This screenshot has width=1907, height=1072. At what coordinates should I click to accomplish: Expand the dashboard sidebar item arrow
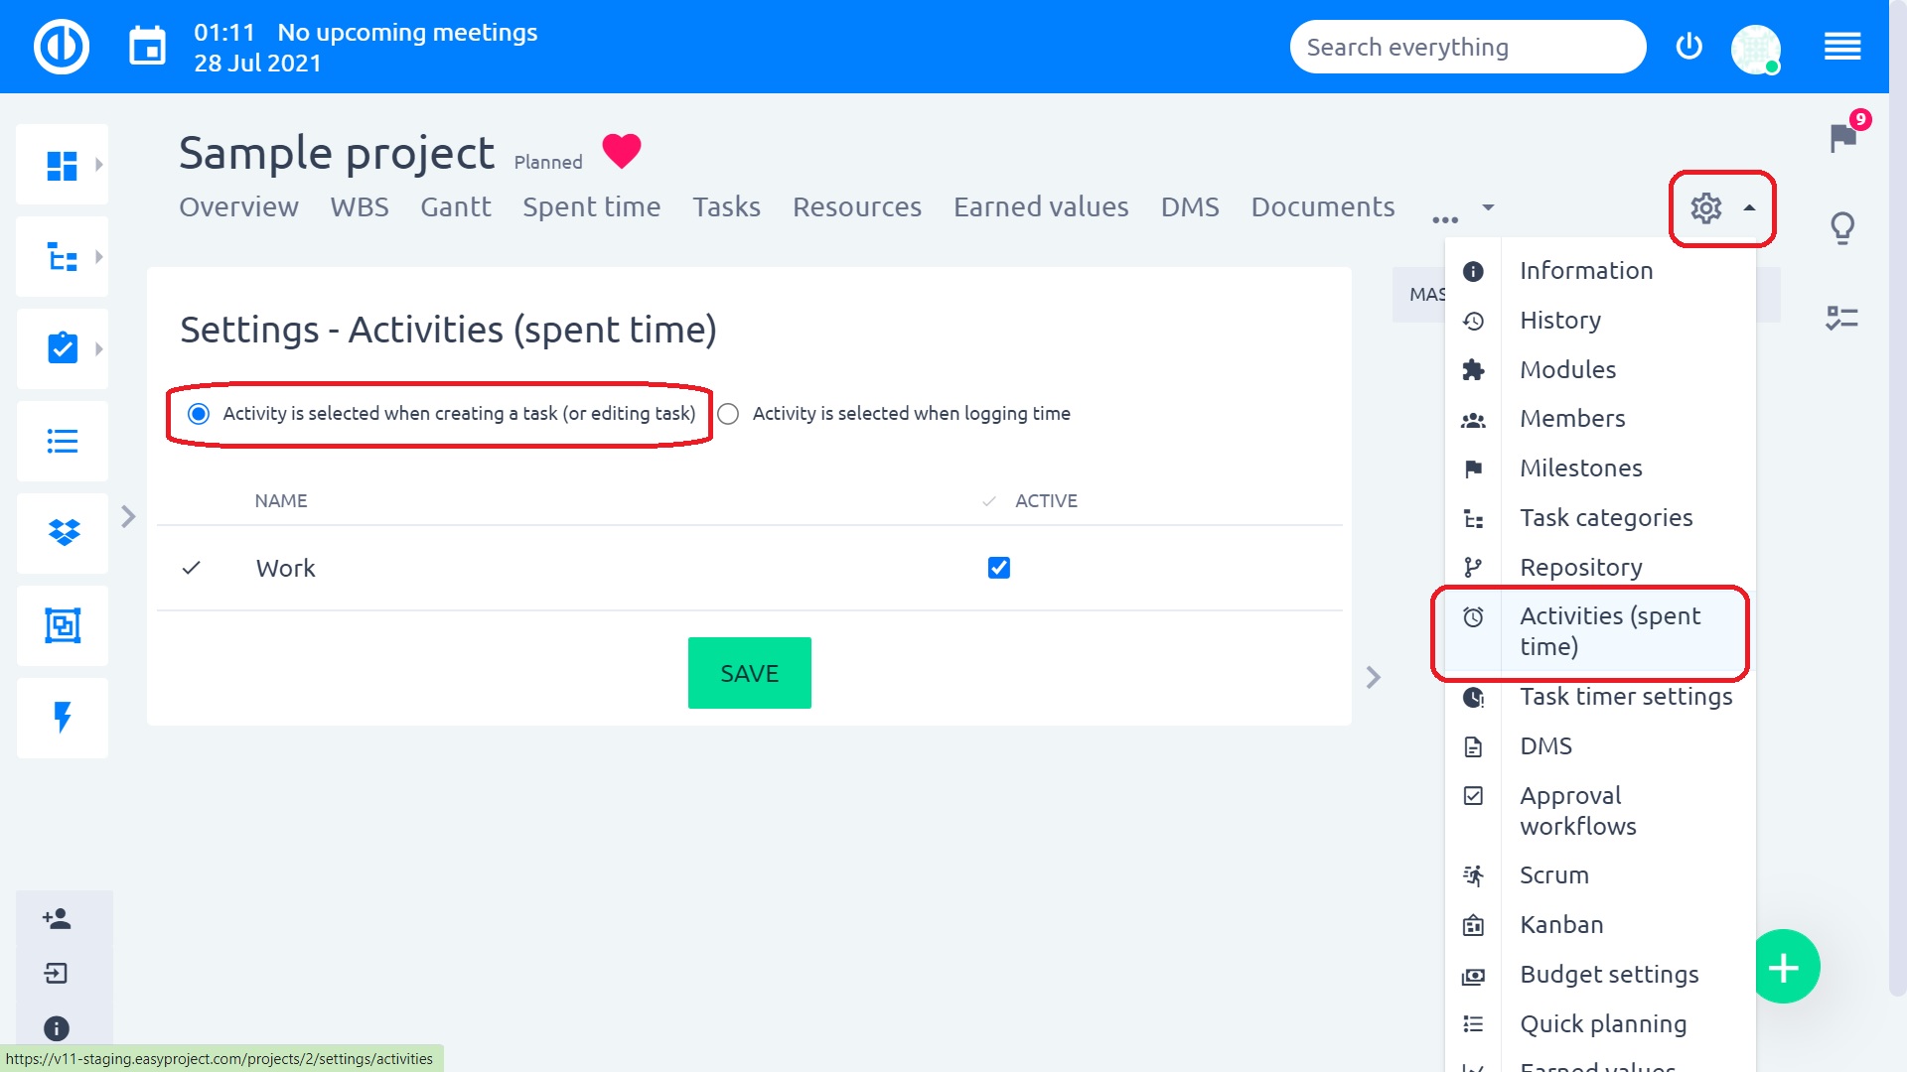(98, 165)
